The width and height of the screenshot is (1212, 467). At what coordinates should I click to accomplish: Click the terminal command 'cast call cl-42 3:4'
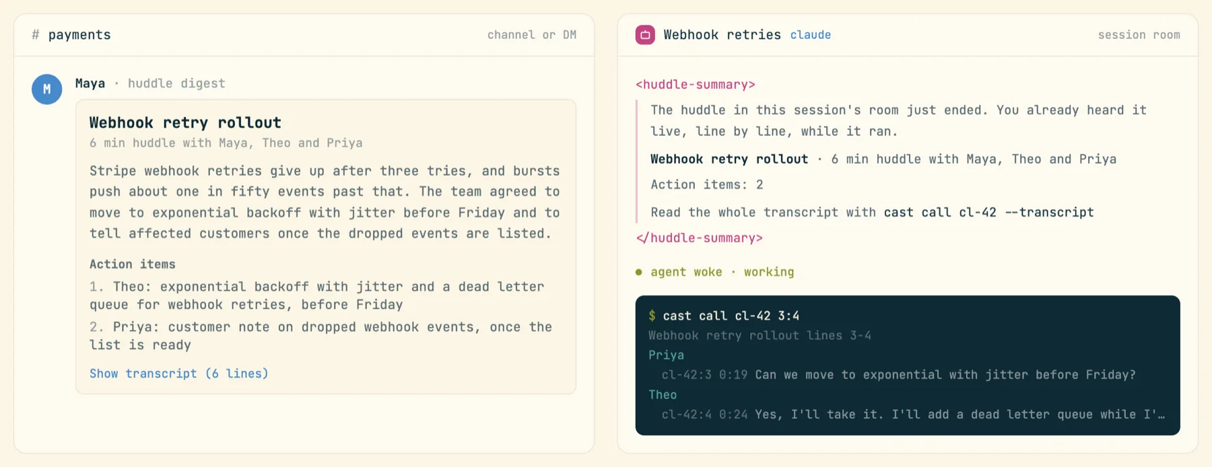coord(731,316)
